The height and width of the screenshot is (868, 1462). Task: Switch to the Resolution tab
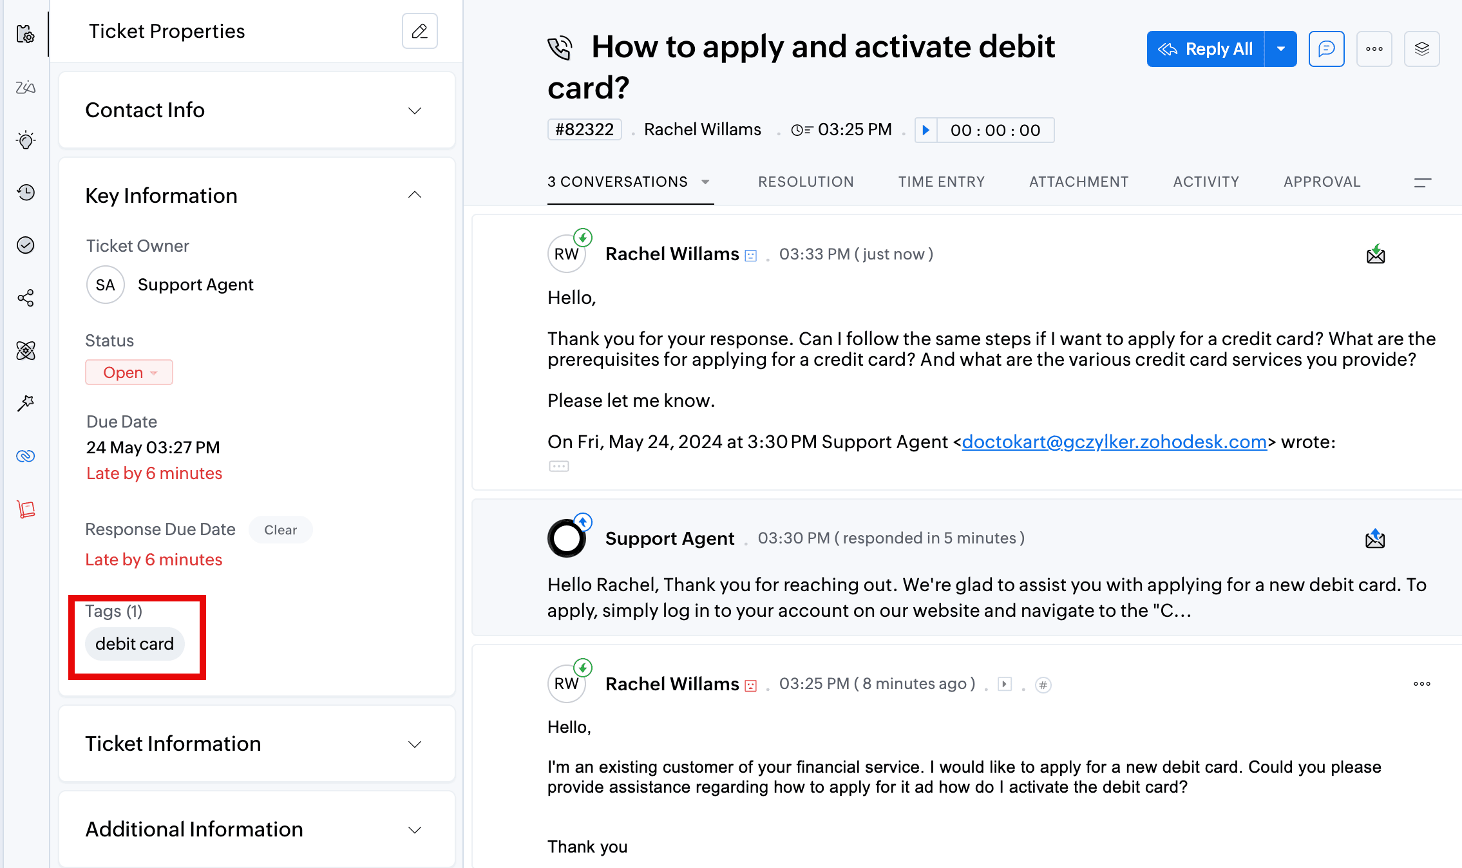click(806, 182)
